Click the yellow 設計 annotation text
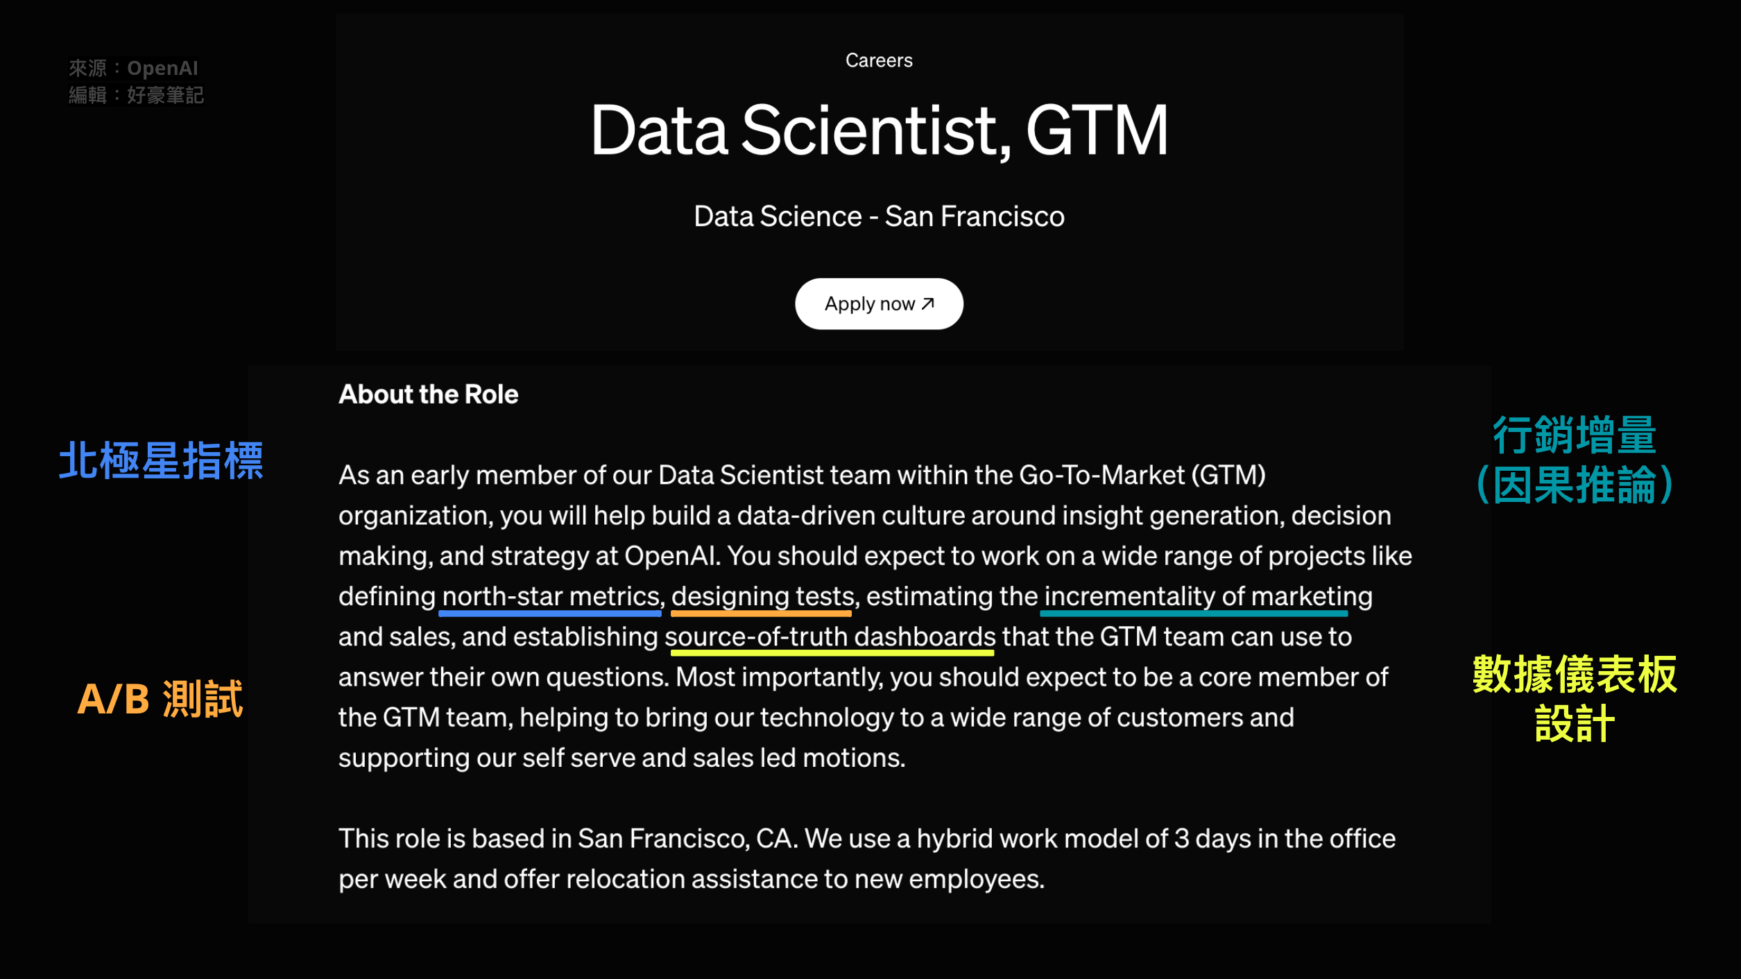 click(1575, 723)
